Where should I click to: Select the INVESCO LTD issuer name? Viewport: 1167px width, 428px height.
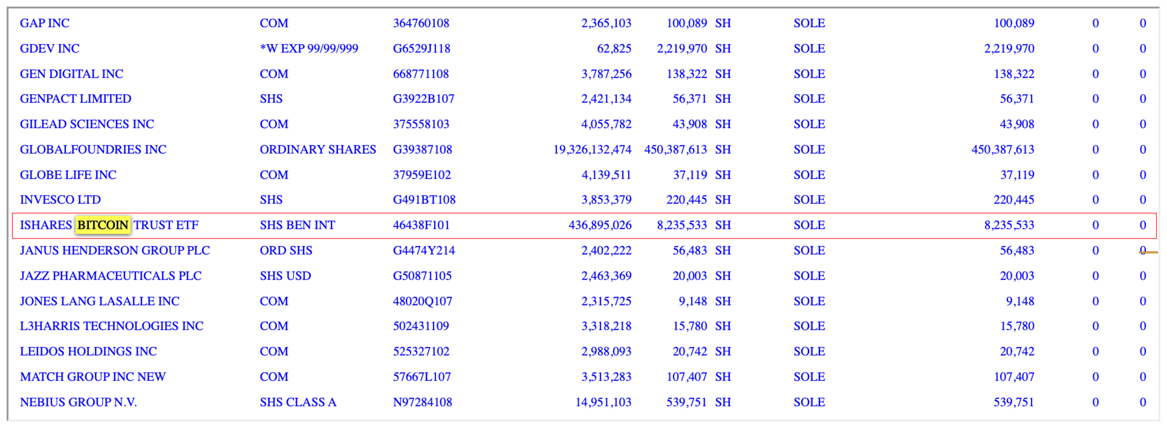coord(60,200)
